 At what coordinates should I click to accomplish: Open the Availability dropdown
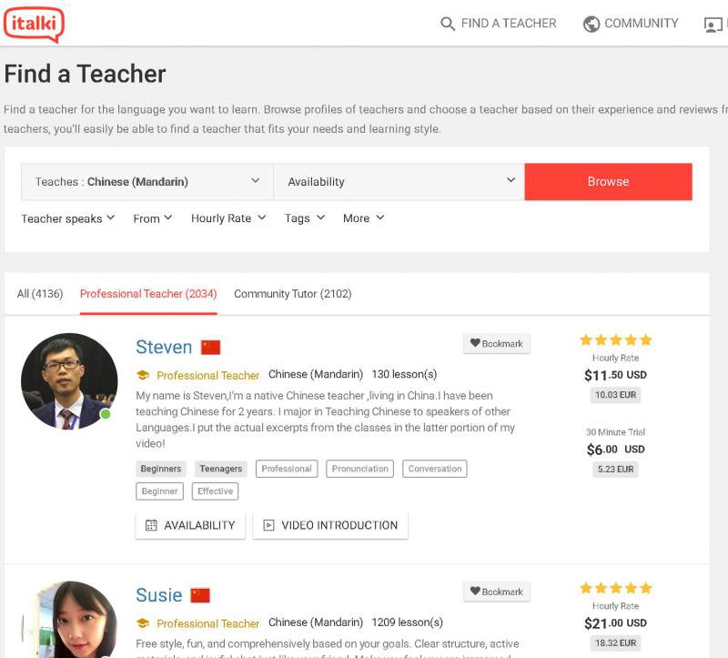click(399, 182)
